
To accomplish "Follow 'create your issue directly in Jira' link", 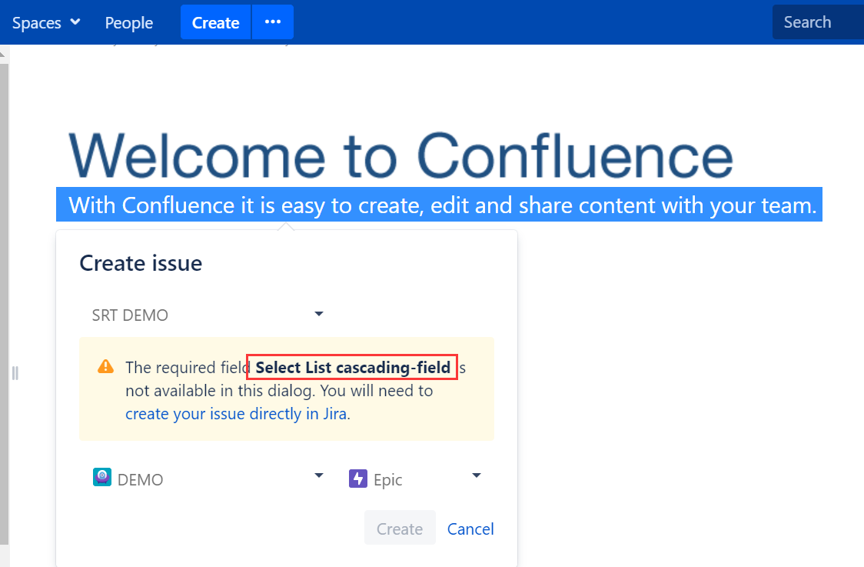I will pyautogui.click(x=237, y=414).
